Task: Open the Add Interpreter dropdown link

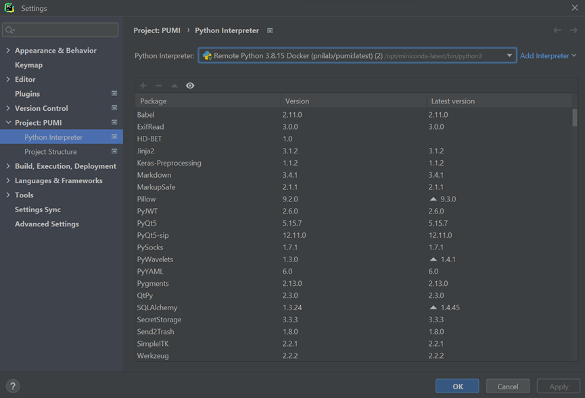Action: [548, 55]
